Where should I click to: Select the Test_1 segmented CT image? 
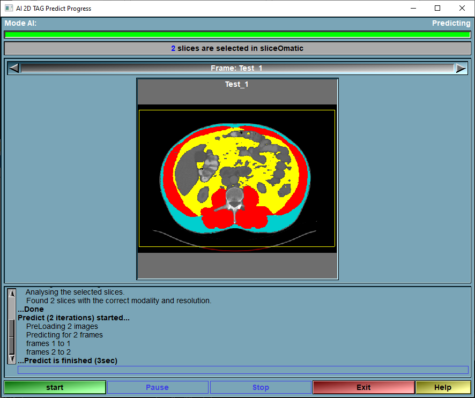click(237, 178)
